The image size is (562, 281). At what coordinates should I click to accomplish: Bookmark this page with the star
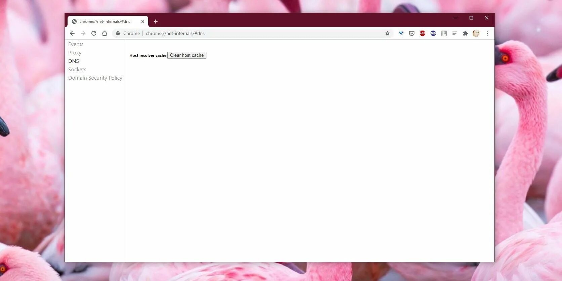388,33
